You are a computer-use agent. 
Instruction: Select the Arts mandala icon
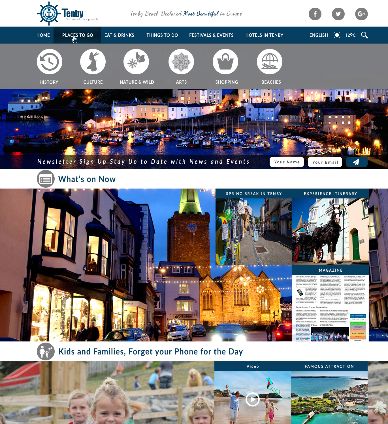pyautogui.click(x=181, y=62)
